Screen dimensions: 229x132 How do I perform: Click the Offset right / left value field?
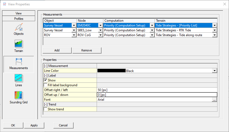coord(157,90)
